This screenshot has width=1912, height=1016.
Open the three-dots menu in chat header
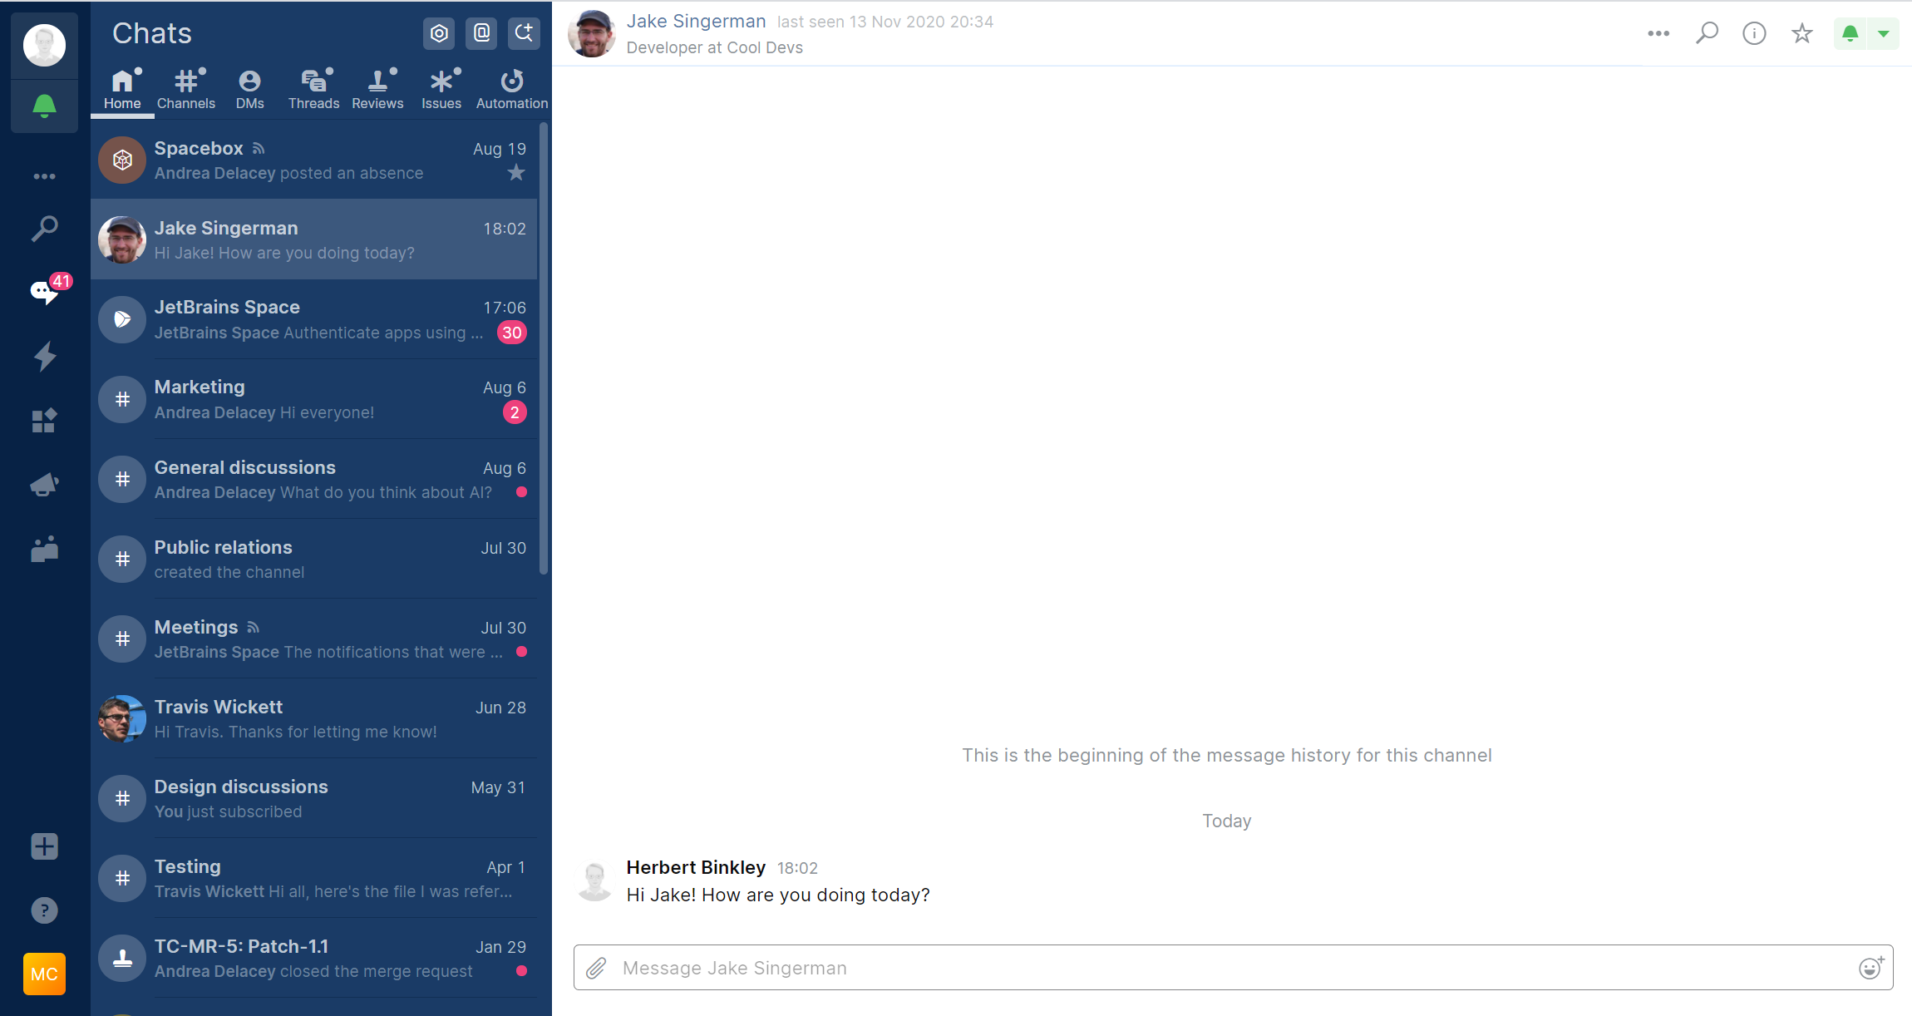click(x=1658, y=33)
